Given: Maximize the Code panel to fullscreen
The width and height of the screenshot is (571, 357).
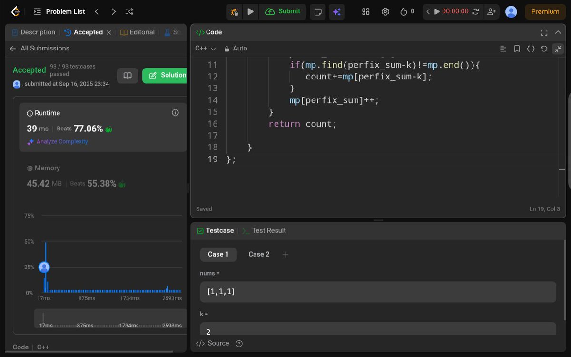Looking at the screenshot, I should pos(544,32).
